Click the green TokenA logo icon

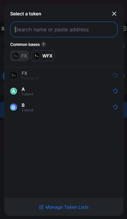point(14,91)
